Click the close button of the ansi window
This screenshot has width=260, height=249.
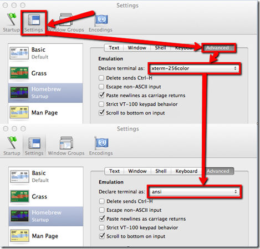pos(6,128)
